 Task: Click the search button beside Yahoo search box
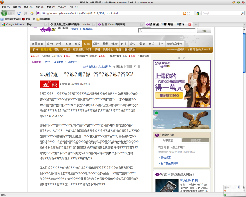click(204, 31)
